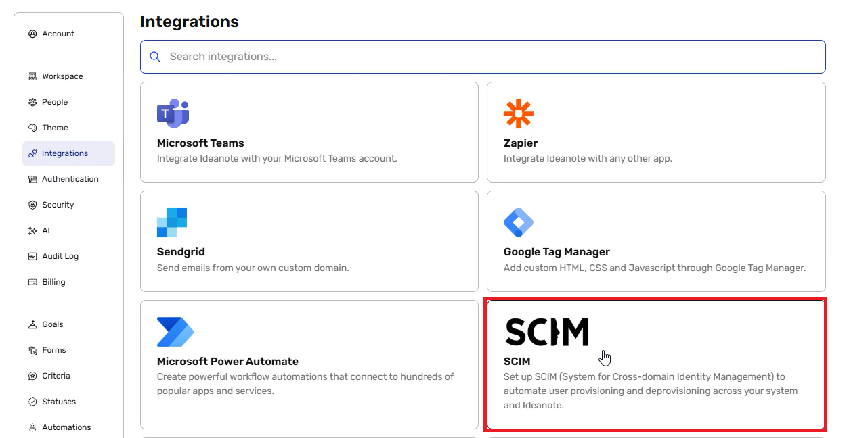Select Criteria in sidebar
The height and width of the screenshot is (438, 849).
(68, 376)
